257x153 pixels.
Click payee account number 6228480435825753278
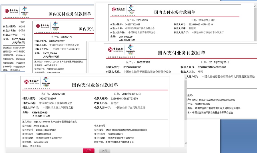124,98
